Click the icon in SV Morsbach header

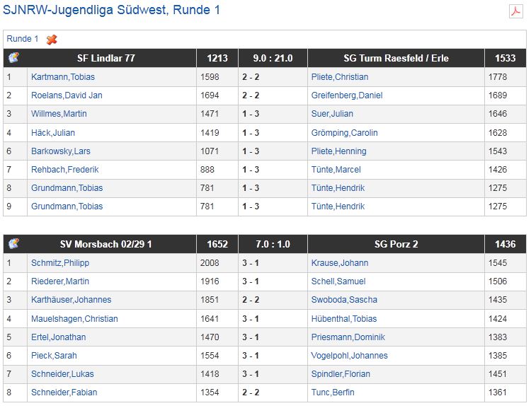[14, 244]
